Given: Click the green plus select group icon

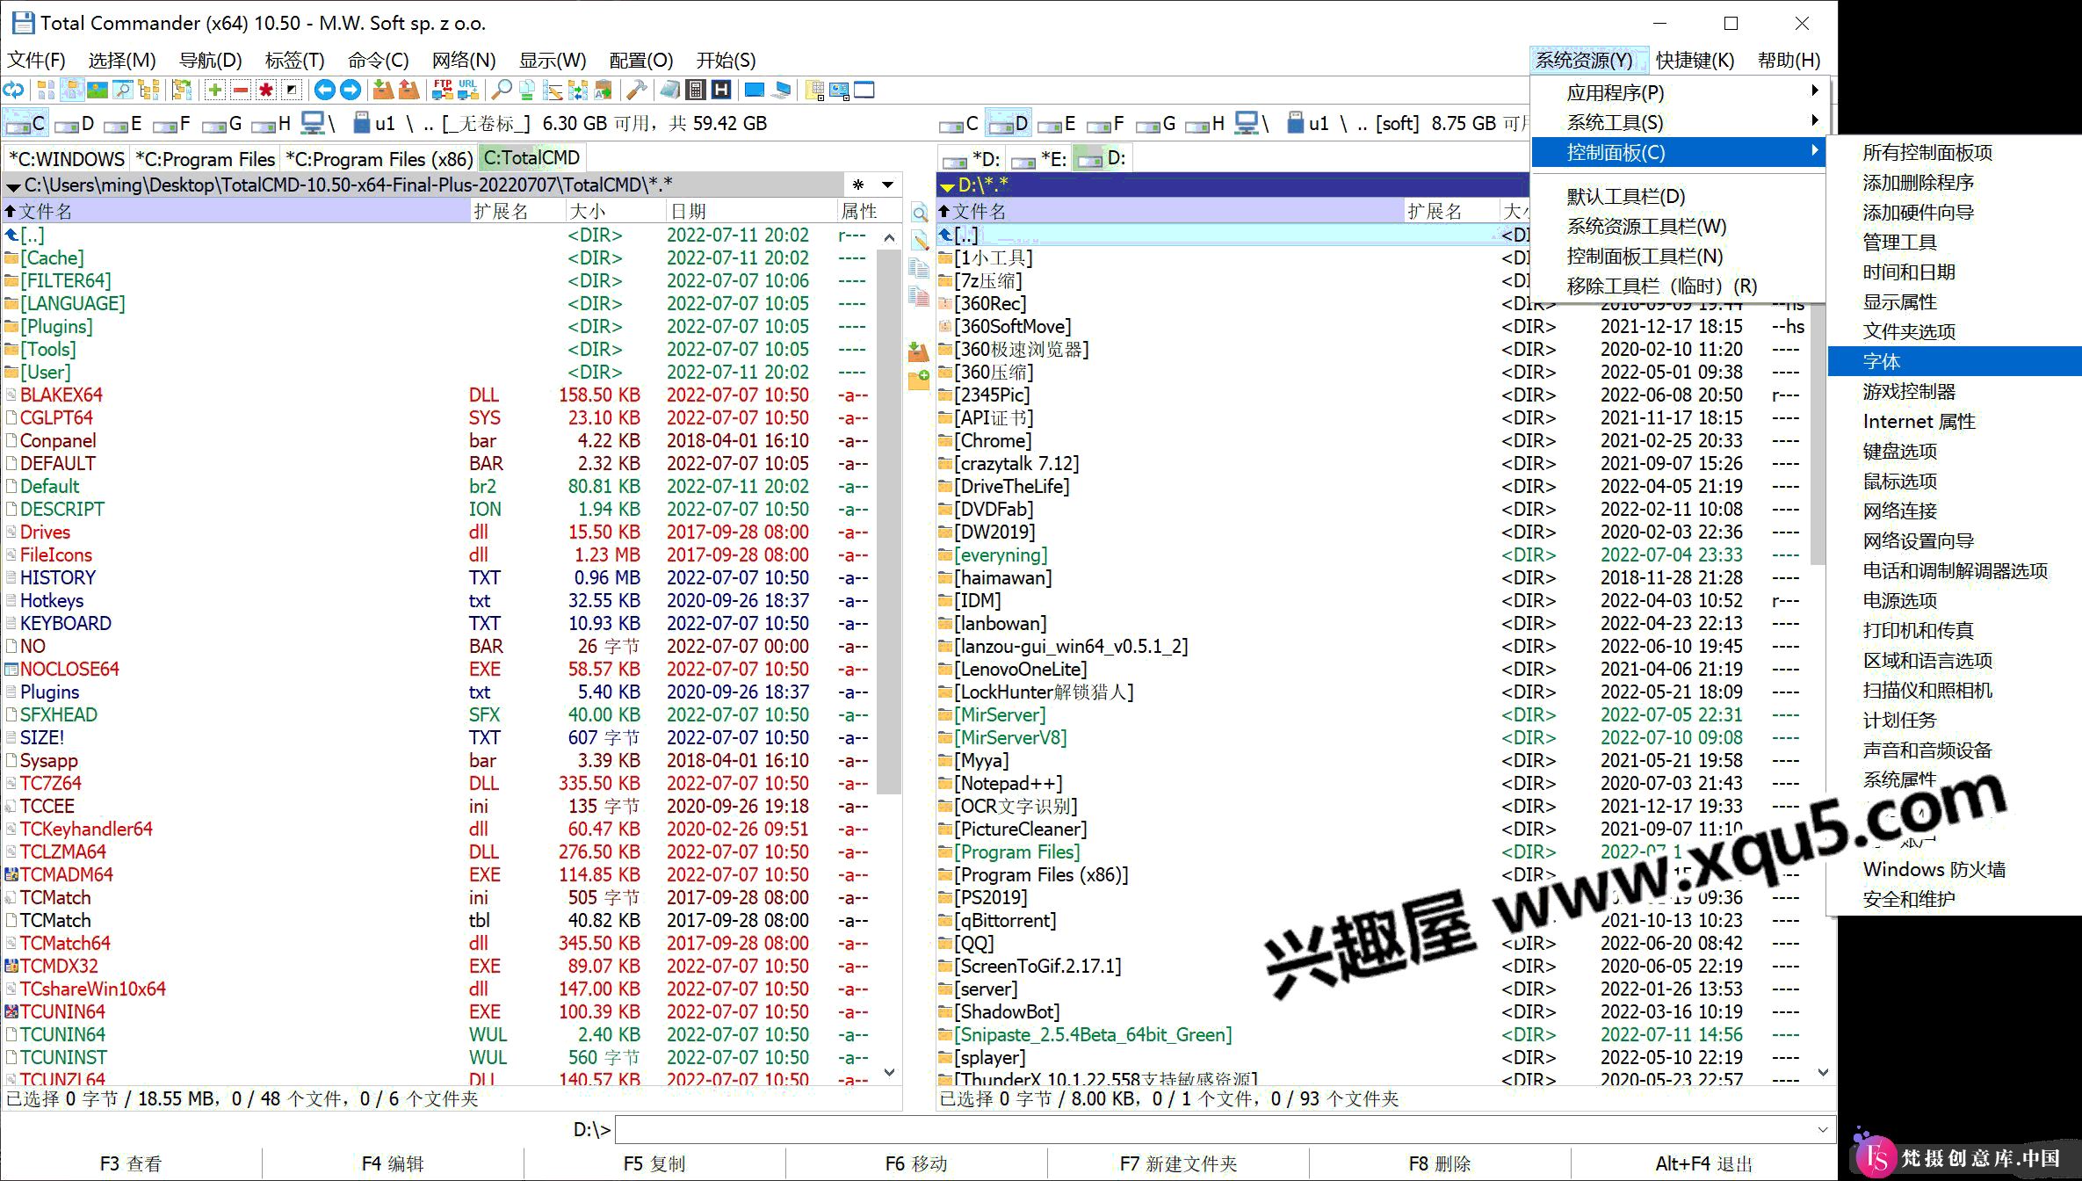Looking at the screenshot, I should tap(215, 90).
